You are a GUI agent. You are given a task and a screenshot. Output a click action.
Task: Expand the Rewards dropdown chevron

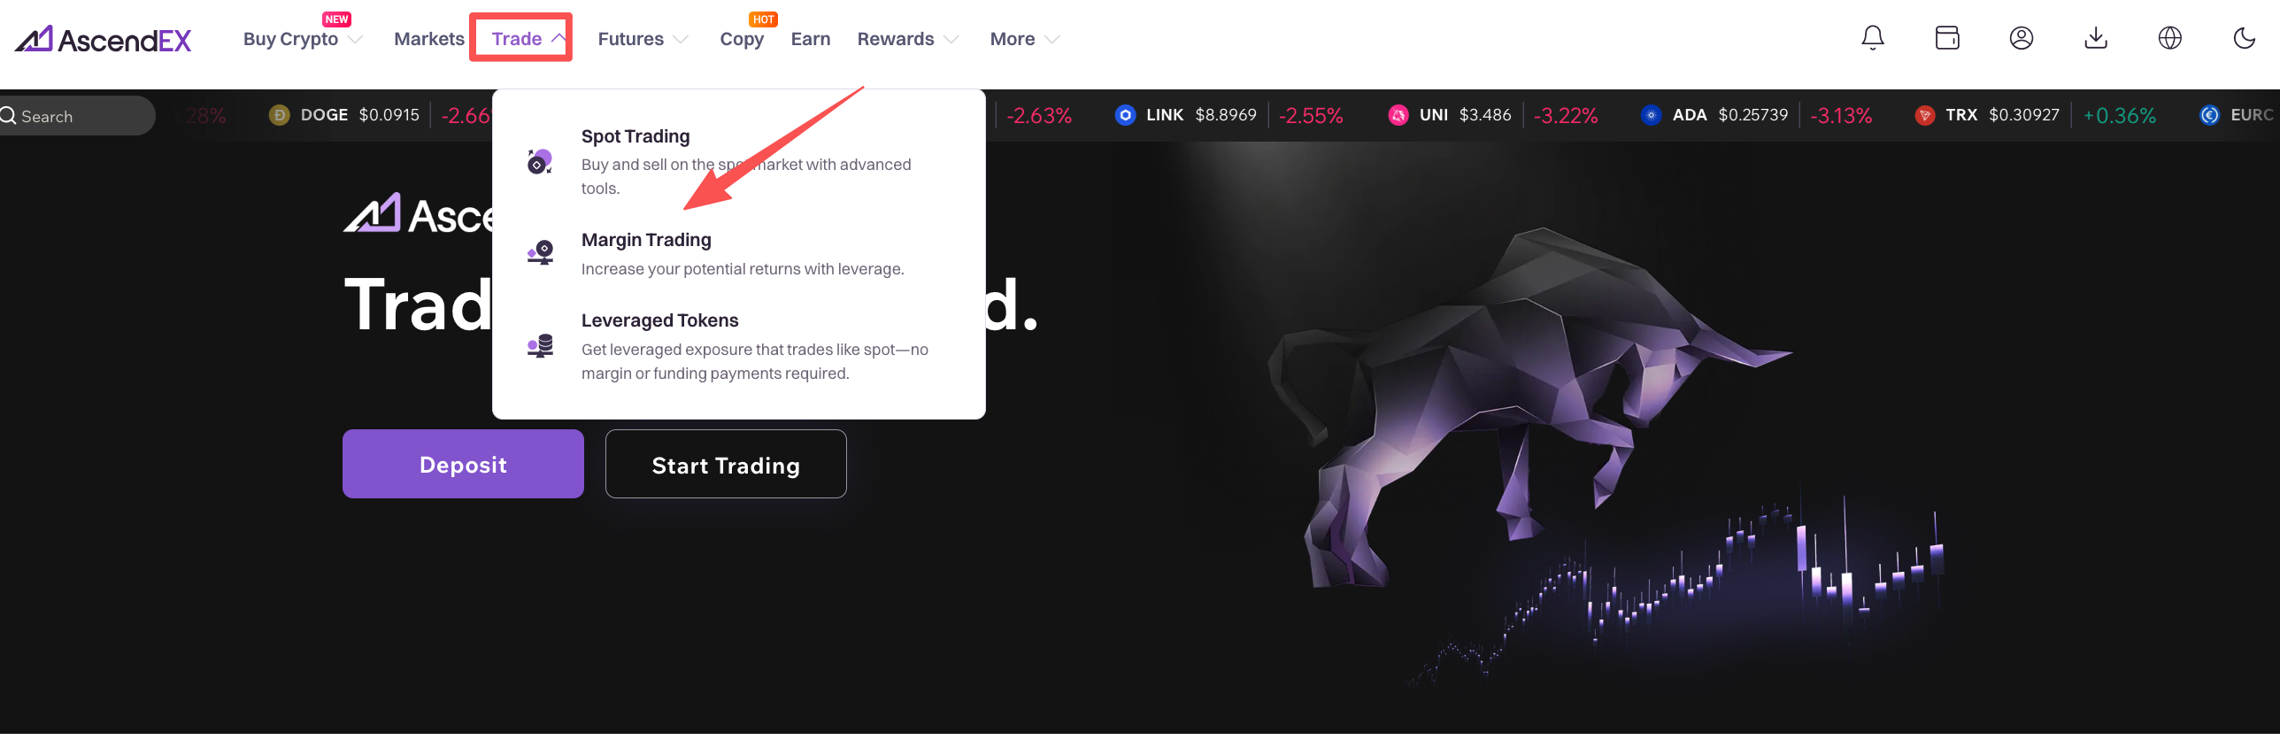click(951, 40)
